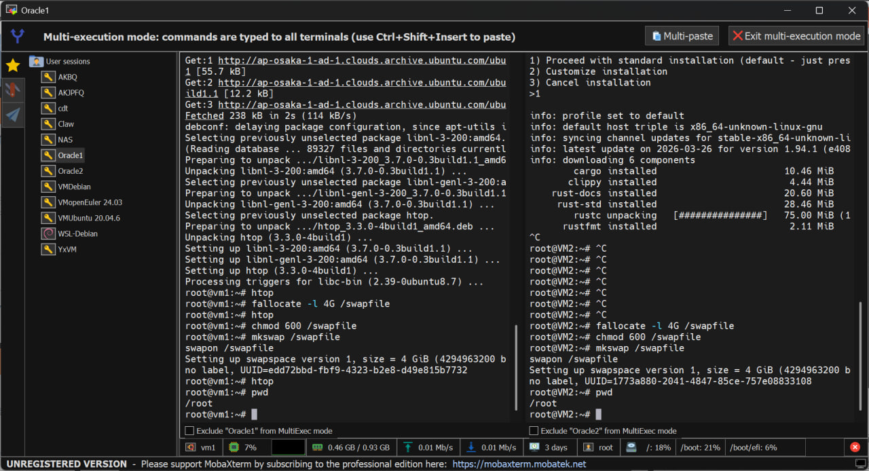The width and height of the screenshot is (869, 471).
Task: Click the red close icon on status bar
Action: [x=855, y=447]
